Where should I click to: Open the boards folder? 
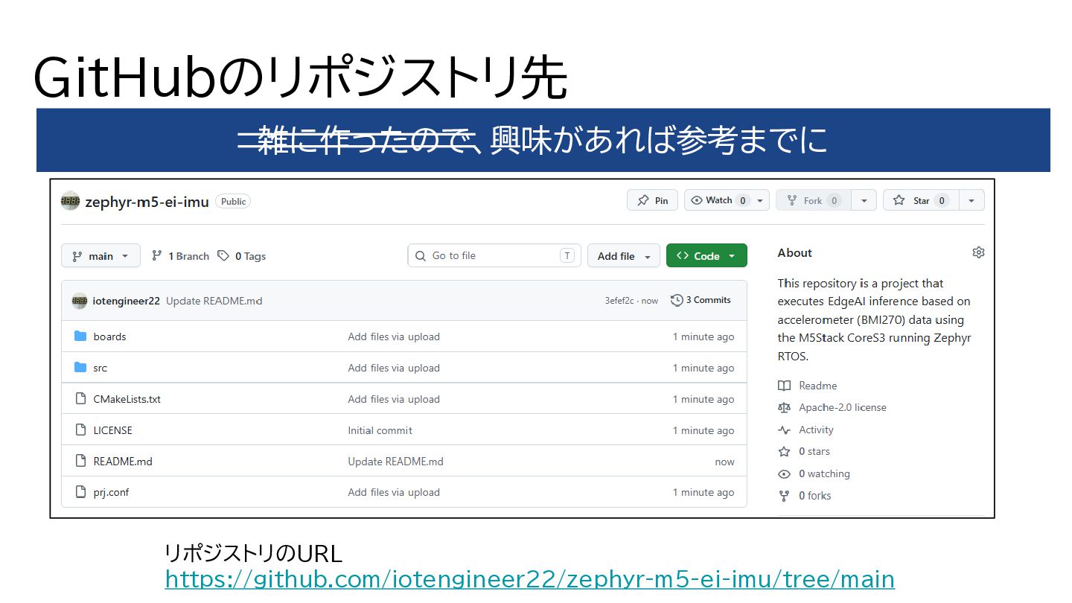click(109, 336)
